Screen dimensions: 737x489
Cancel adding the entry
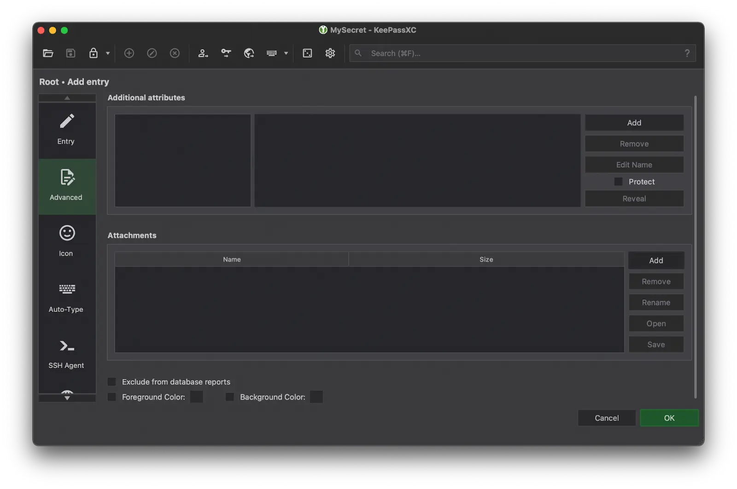(606, 418)
